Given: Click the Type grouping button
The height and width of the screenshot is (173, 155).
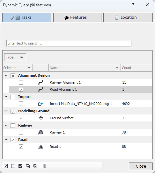Looking at the screenshot, I should pos(15,57).
